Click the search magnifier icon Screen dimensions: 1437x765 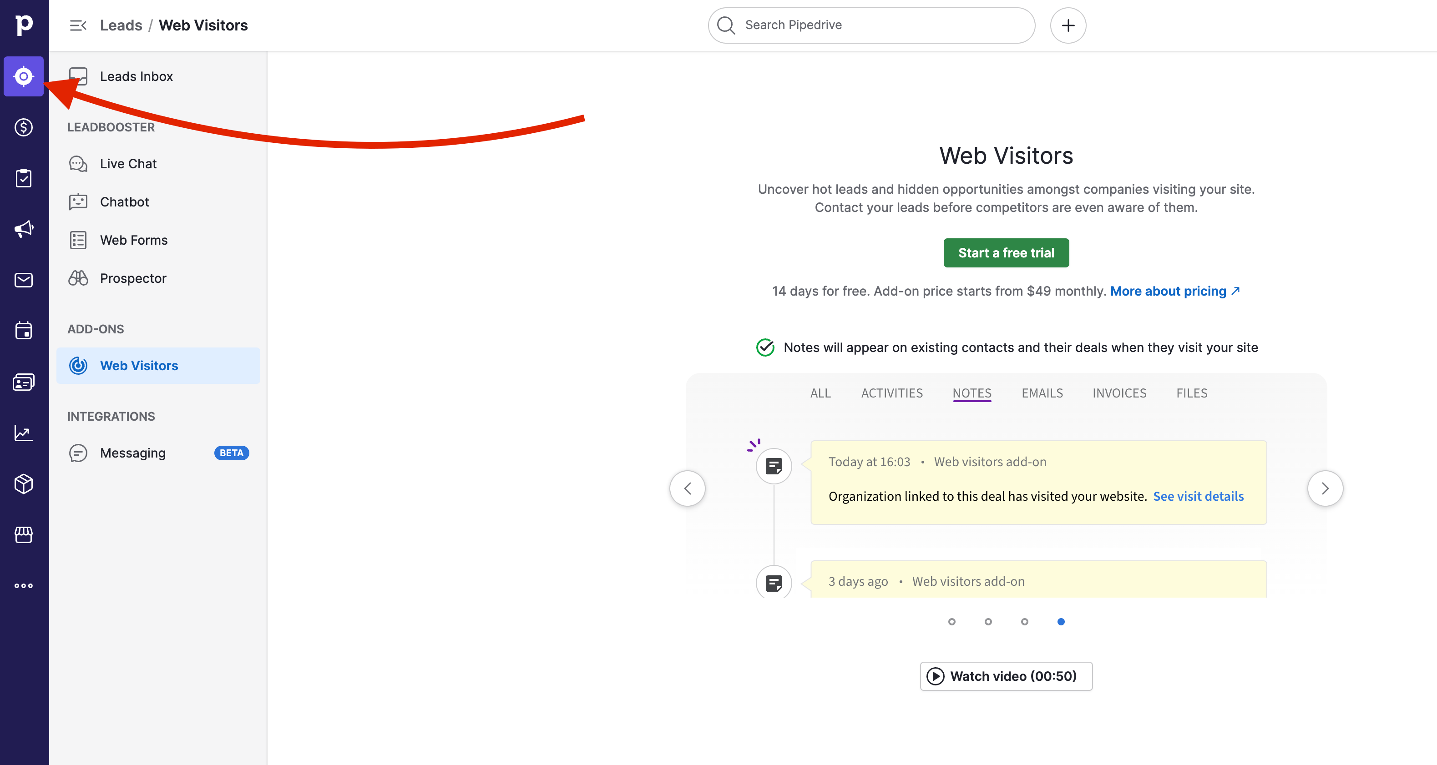click(x=726, y=25)
